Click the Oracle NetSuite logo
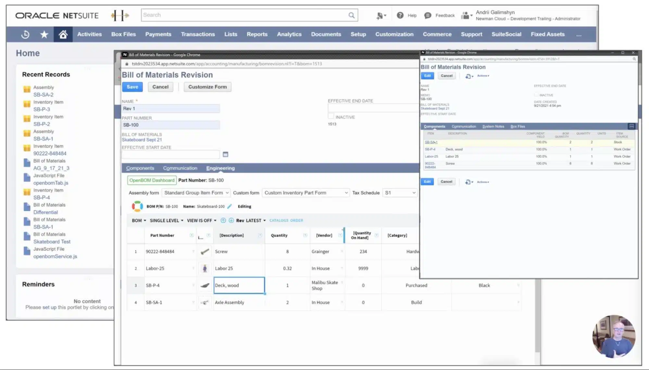 [x=57, y=16]
